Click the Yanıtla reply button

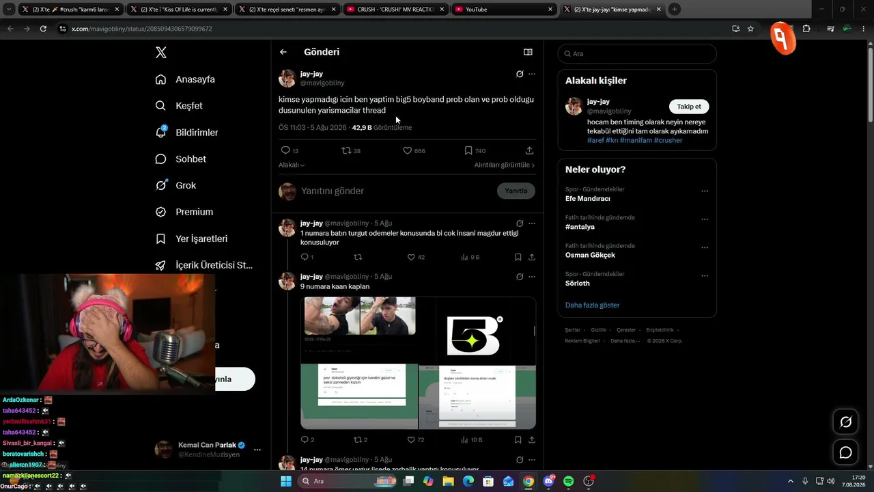(x=516, y=191)
